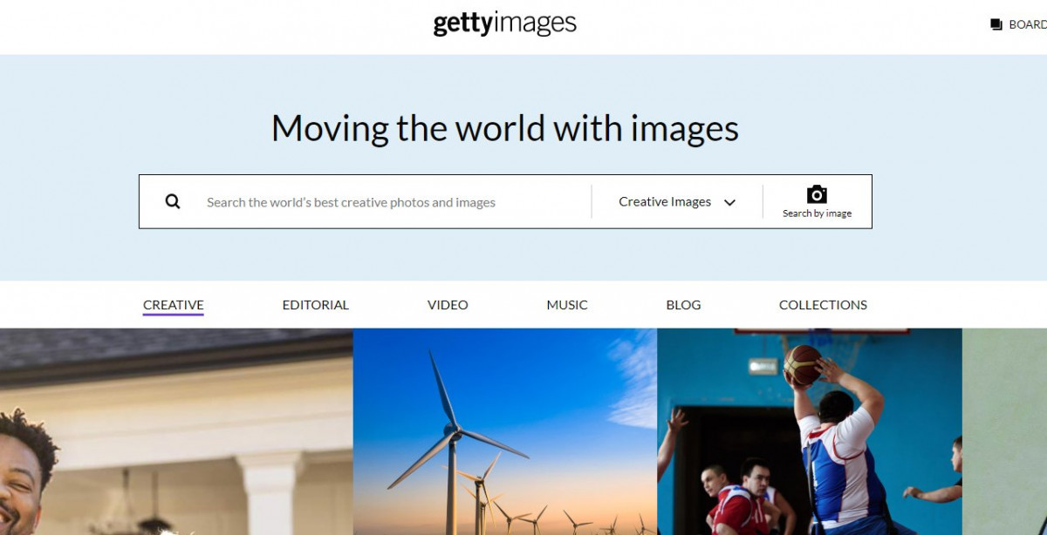Open the smiling man photo
This screenshot has width=1047, height=535.
point(176,432)
